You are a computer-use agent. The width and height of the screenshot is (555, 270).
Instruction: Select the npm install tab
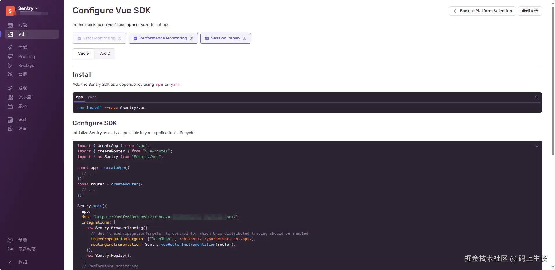80,97
